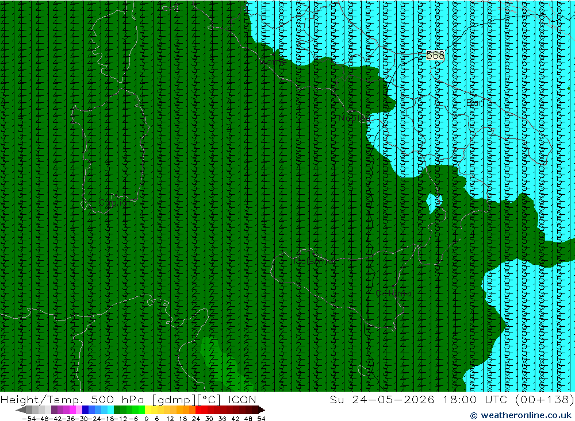Image resolution: width=575 pixels, height=421 pixels.
Task: Click the cyan swatch above the -18 label
Action: 110,410
